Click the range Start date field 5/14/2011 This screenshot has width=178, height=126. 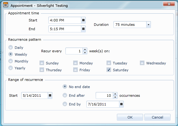pos(35,96)
